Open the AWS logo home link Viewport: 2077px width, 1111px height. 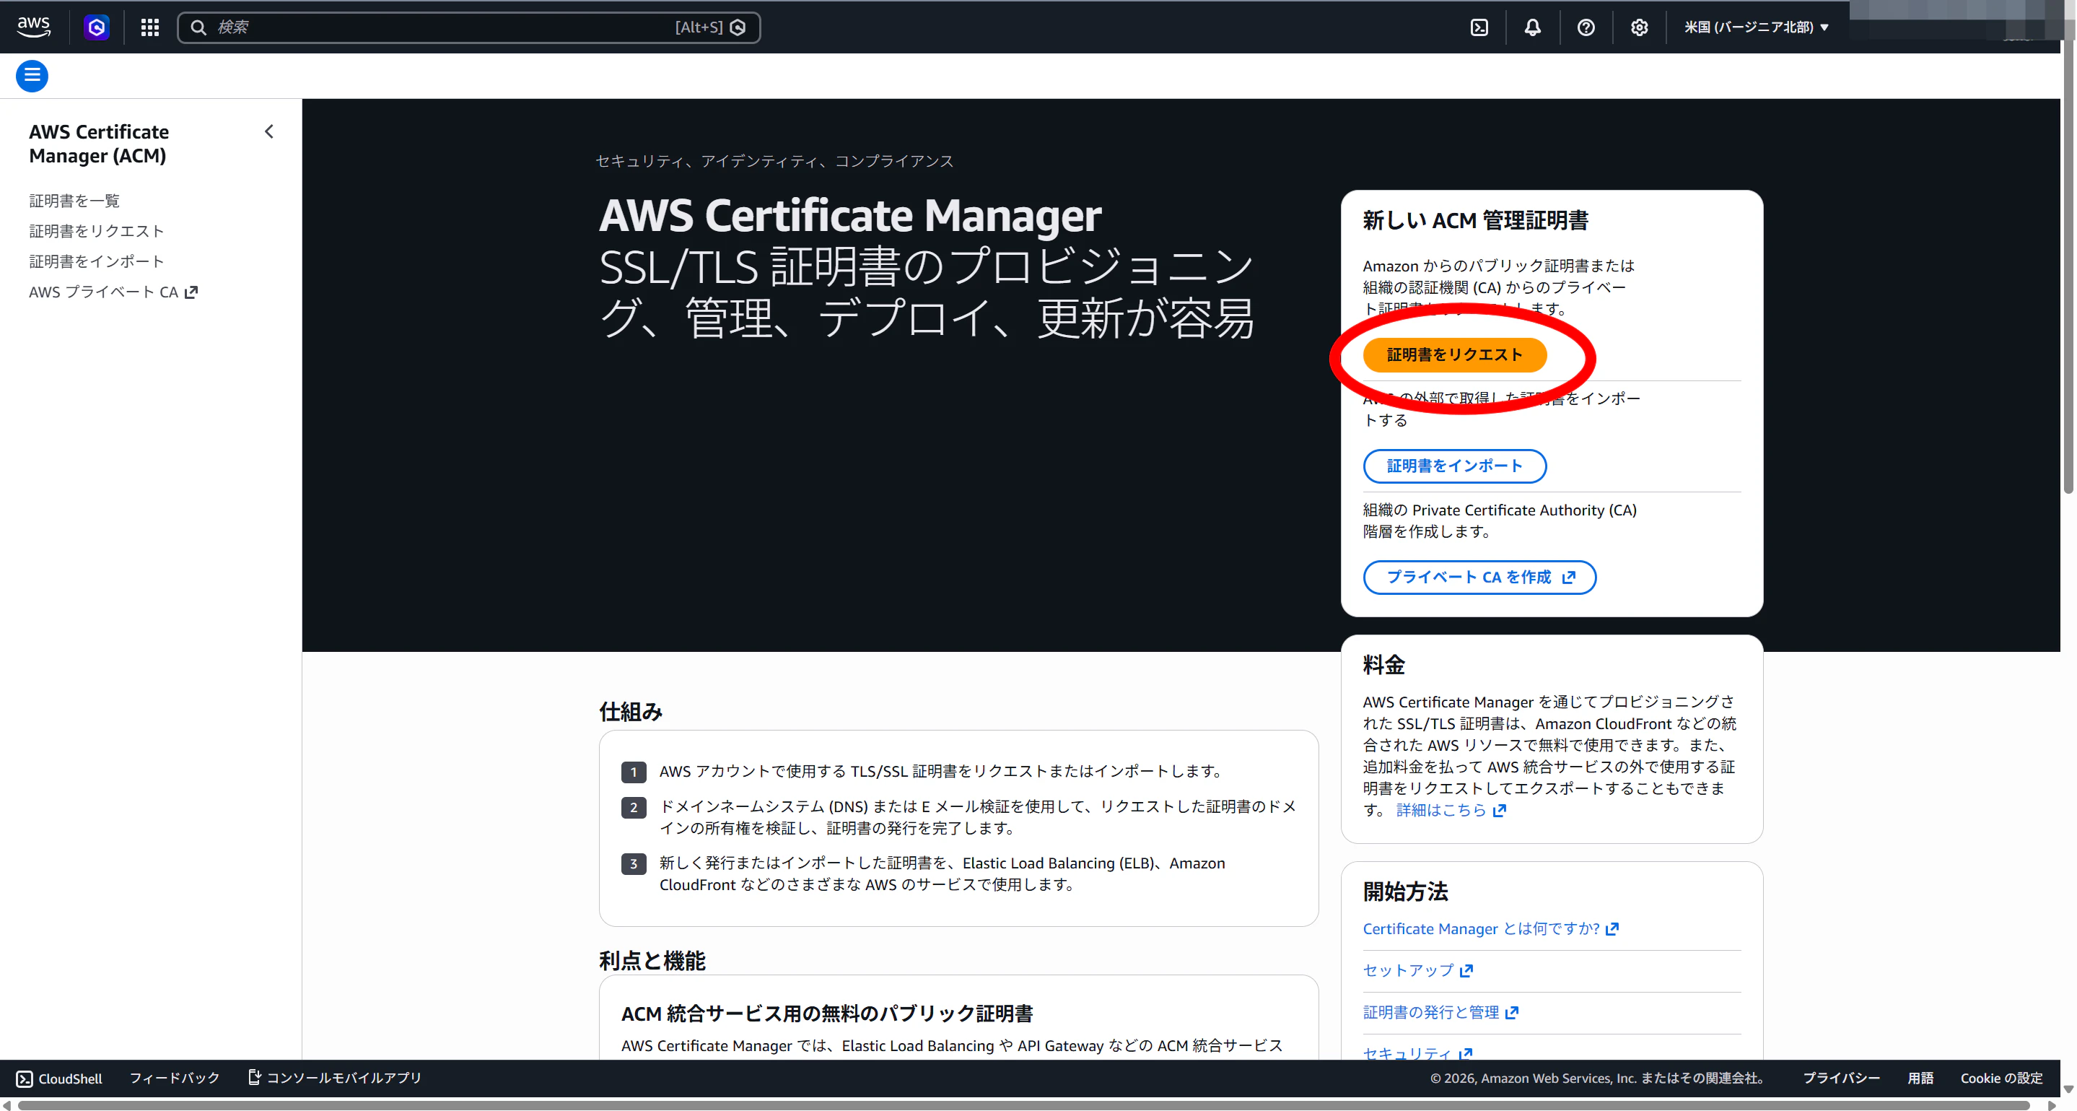33,27
